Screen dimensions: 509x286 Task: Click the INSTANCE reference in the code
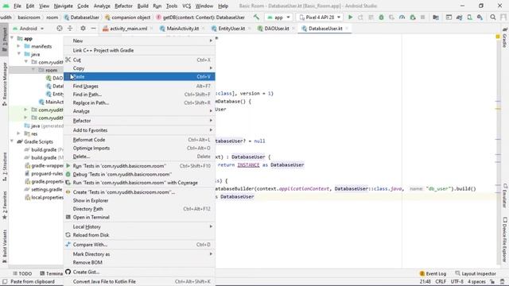tap(248, 164)
